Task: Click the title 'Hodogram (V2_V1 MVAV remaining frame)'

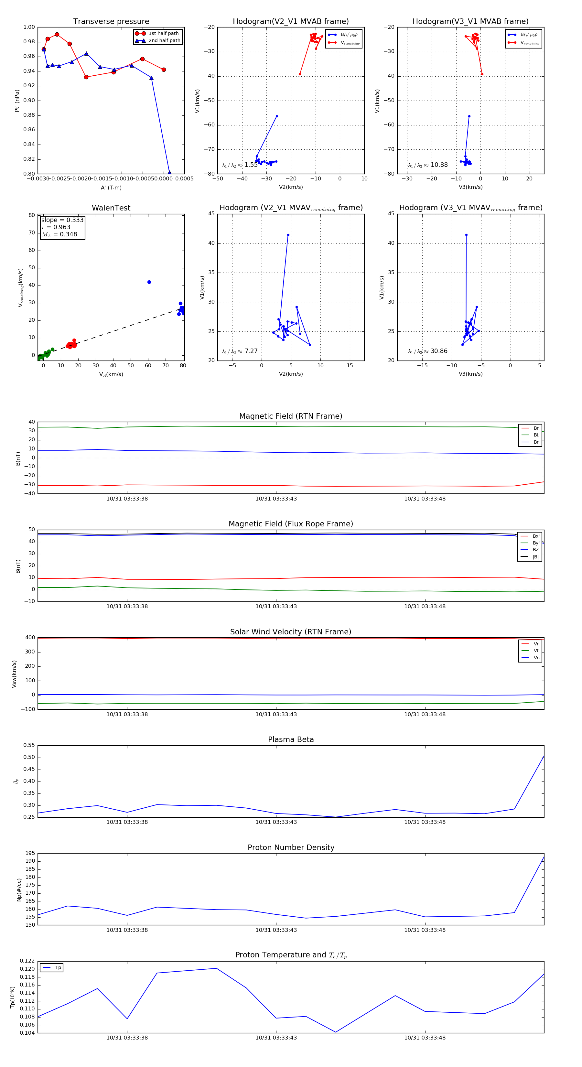Action: [x=291, y=208]
